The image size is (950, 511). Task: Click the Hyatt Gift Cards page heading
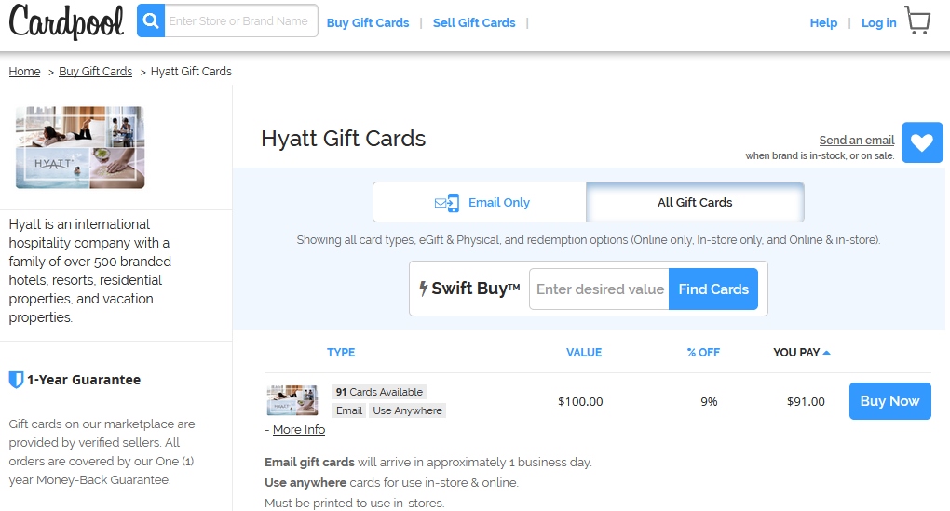click(x=343, y=139)
